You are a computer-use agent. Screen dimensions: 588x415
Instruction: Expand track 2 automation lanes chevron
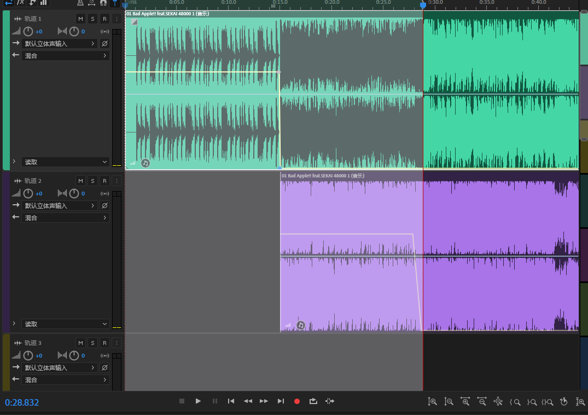point(14,324)
